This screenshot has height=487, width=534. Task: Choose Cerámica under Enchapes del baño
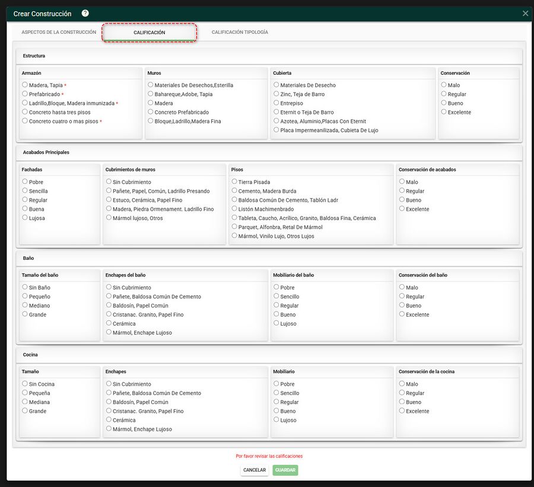109,323
